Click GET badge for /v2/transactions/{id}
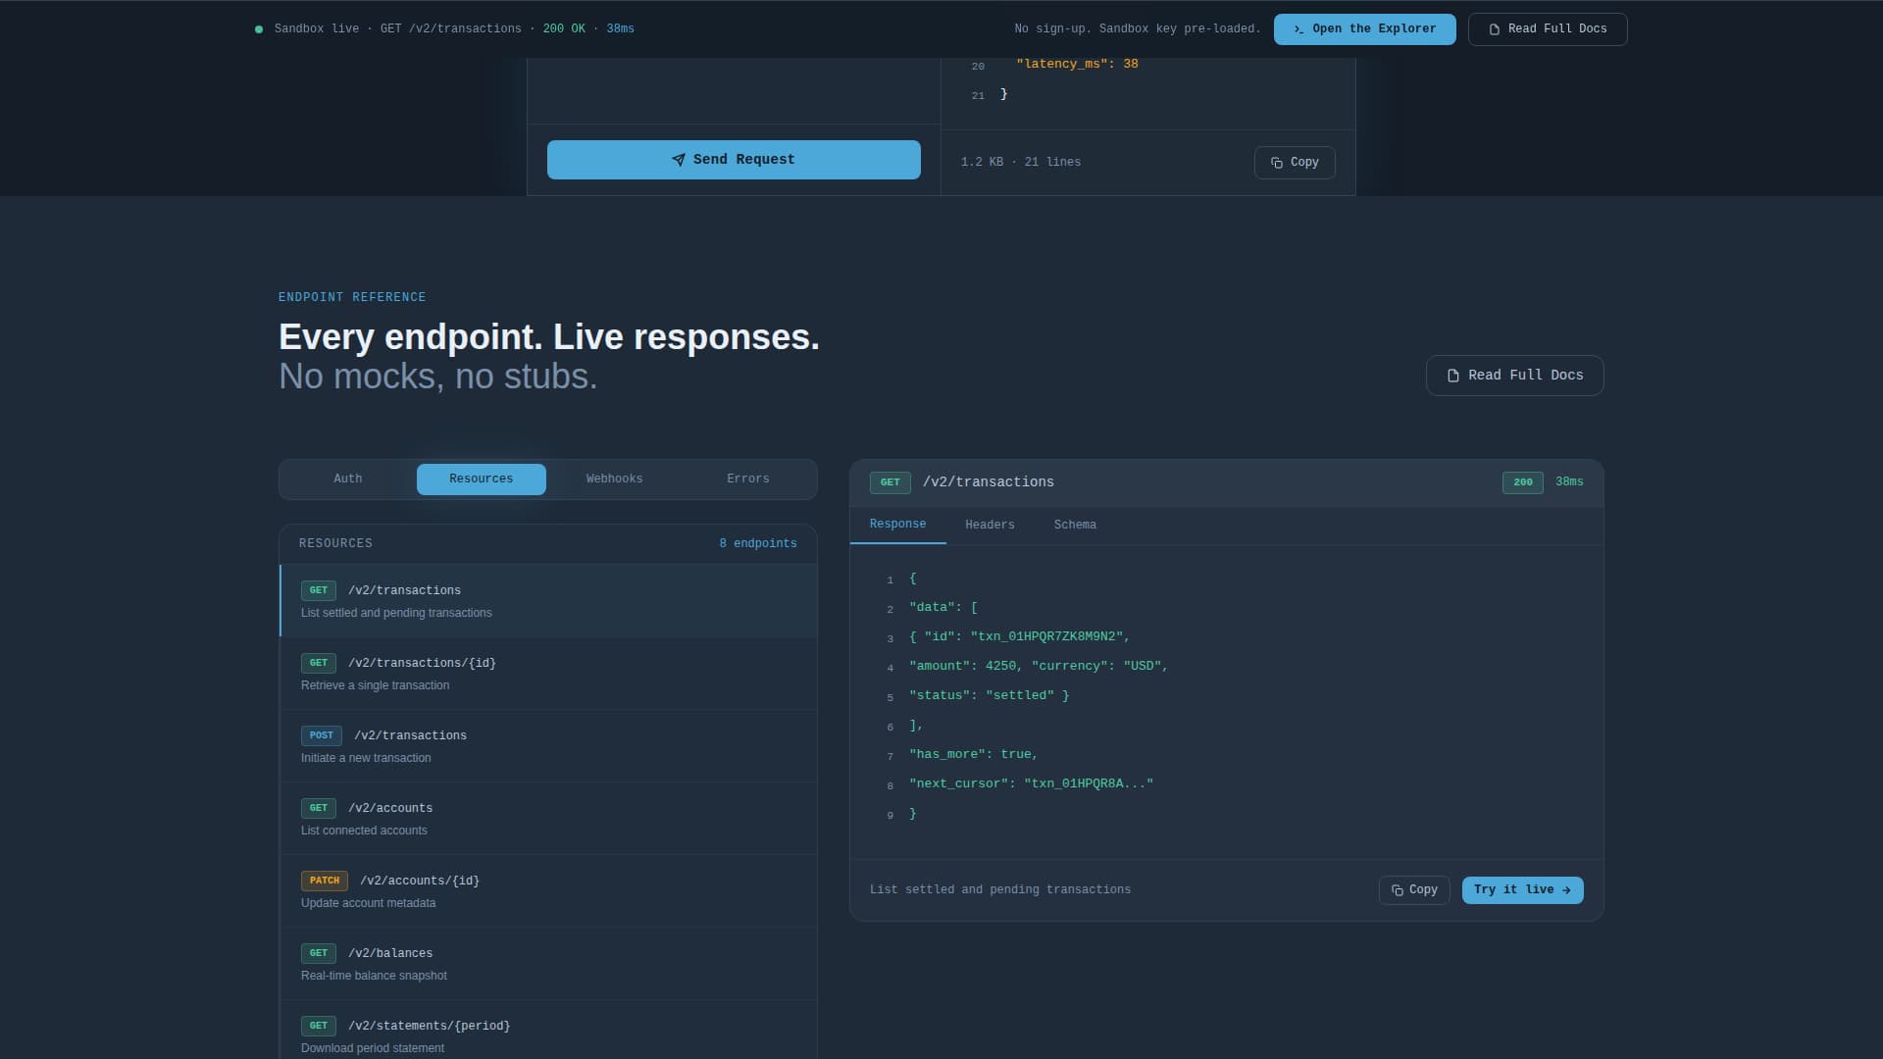This screenshot has height=1059, width=1883. (319, 663)
